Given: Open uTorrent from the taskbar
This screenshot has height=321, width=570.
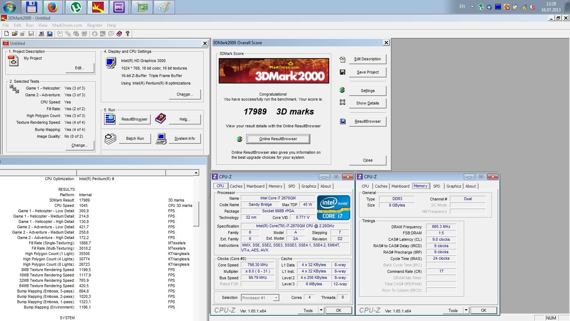Looking at the screenshot, I should tap(76, 7).
